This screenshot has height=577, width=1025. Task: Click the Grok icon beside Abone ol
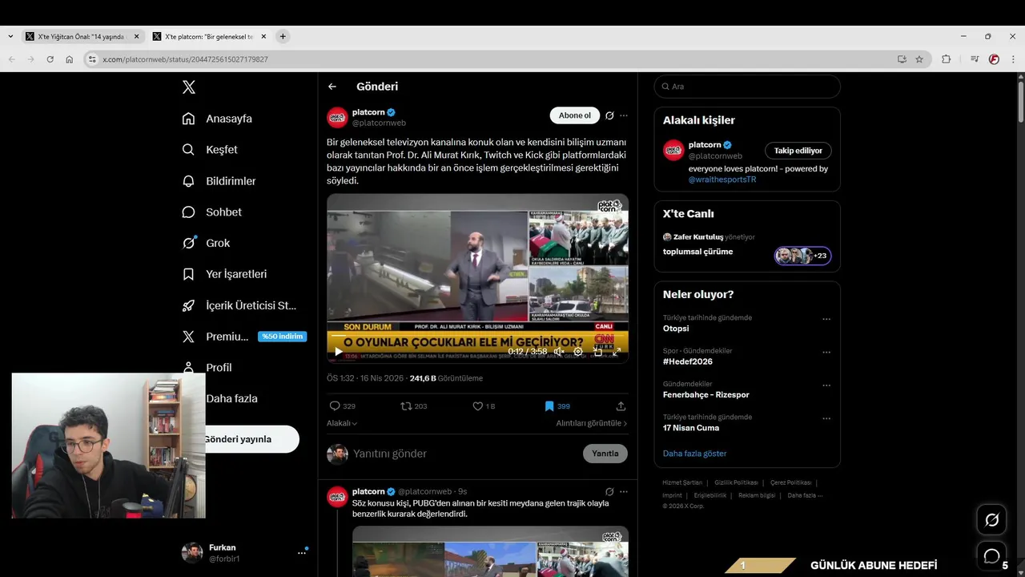609,115
